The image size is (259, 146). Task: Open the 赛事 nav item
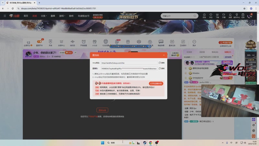[53, 16]
